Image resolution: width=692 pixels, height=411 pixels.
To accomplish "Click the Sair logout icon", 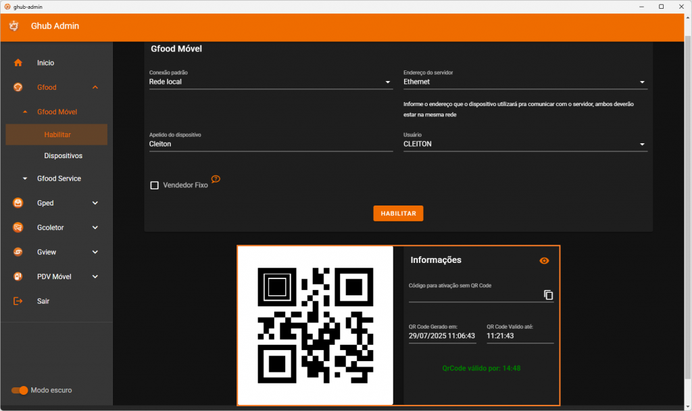I will [18, 301].
